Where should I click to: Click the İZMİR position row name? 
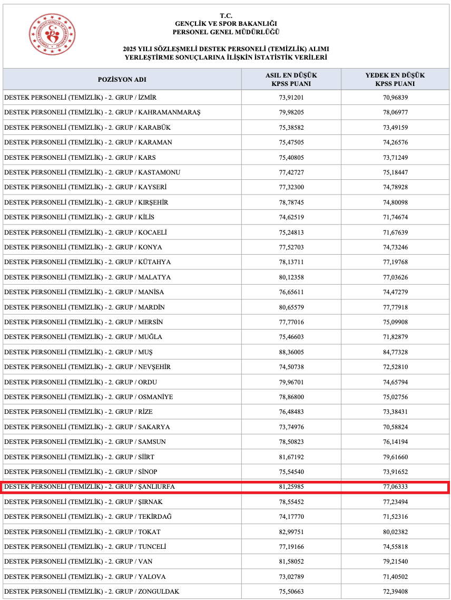coord(80,98)
